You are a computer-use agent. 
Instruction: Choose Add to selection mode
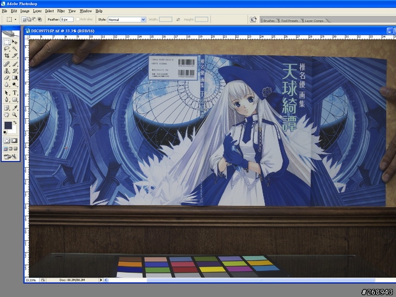point(29,19)
